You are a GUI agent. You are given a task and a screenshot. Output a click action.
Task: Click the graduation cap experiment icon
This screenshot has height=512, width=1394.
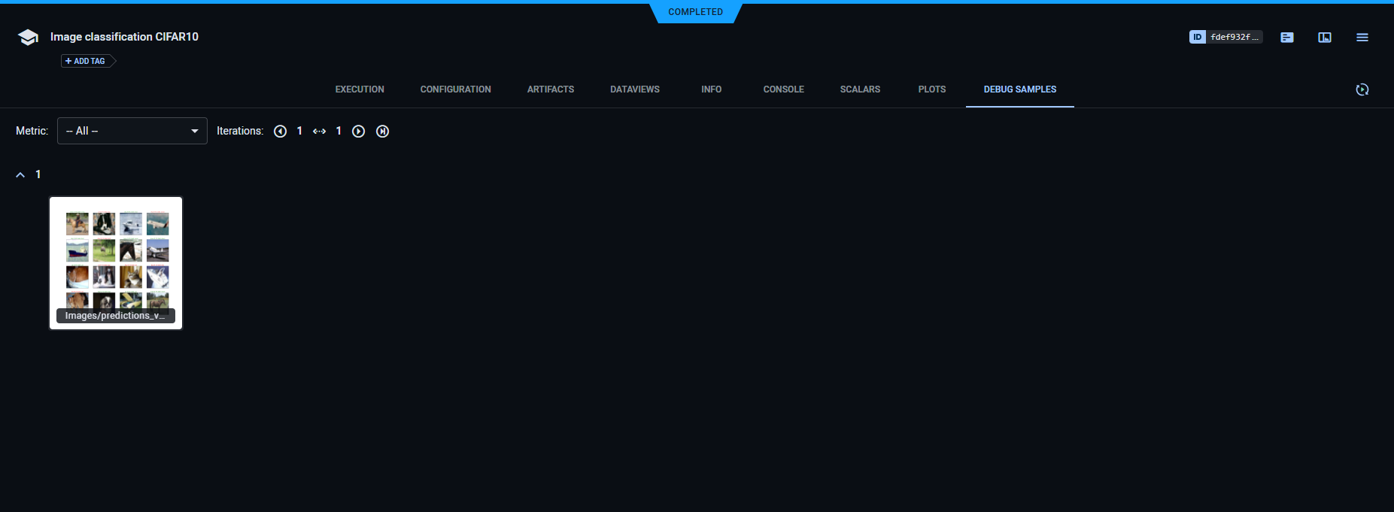(28, 38)
